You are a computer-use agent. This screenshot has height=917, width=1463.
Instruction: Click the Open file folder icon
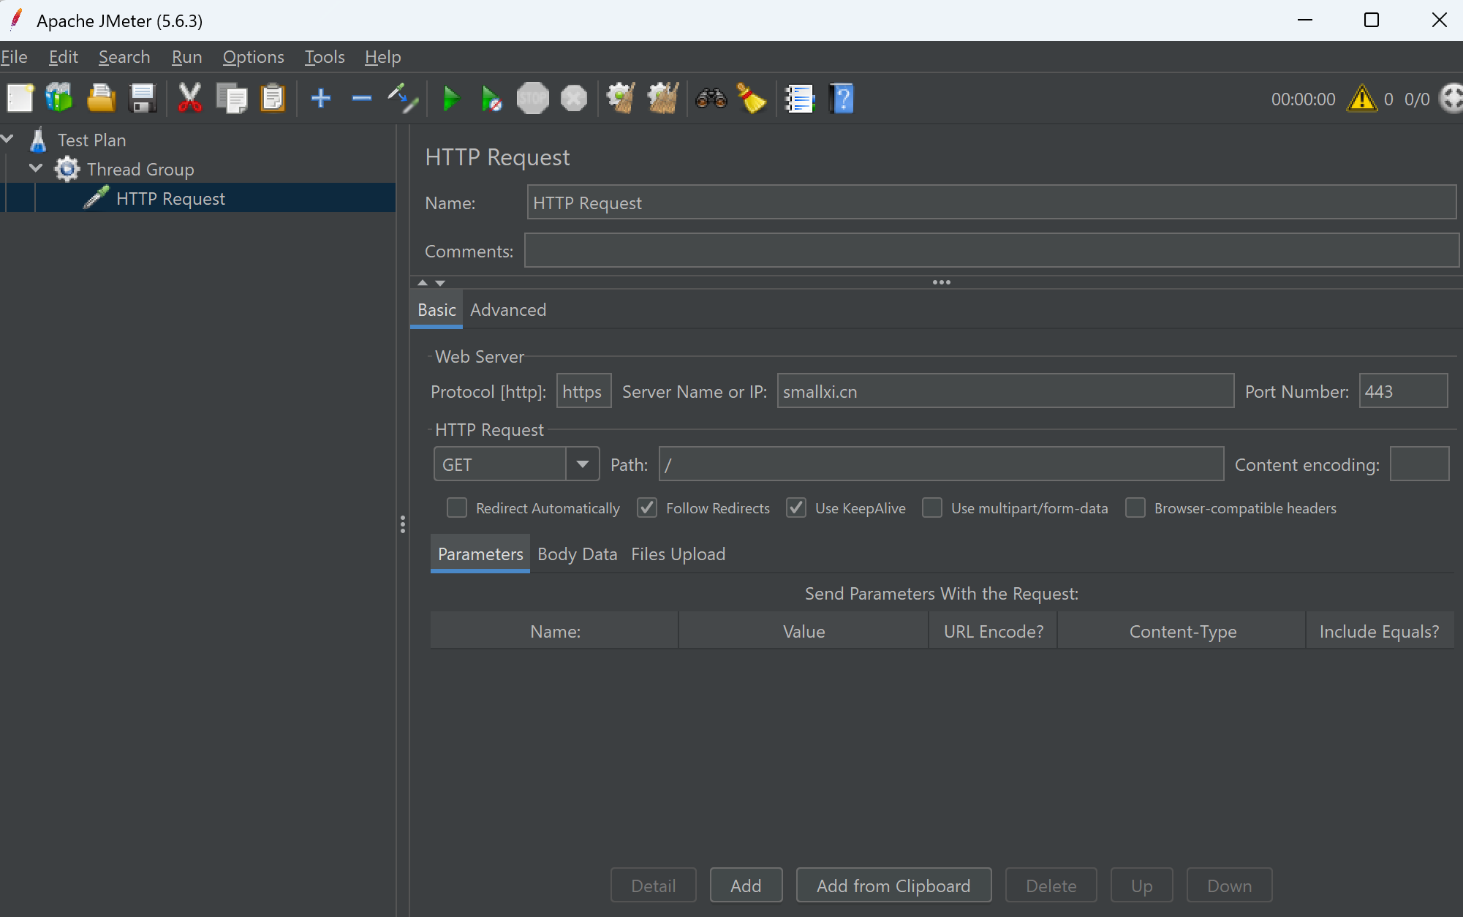(101, 99)
